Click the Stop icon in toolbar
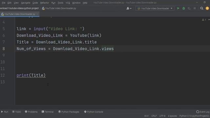The image size is (210, 118). click(x=195, y=9)
